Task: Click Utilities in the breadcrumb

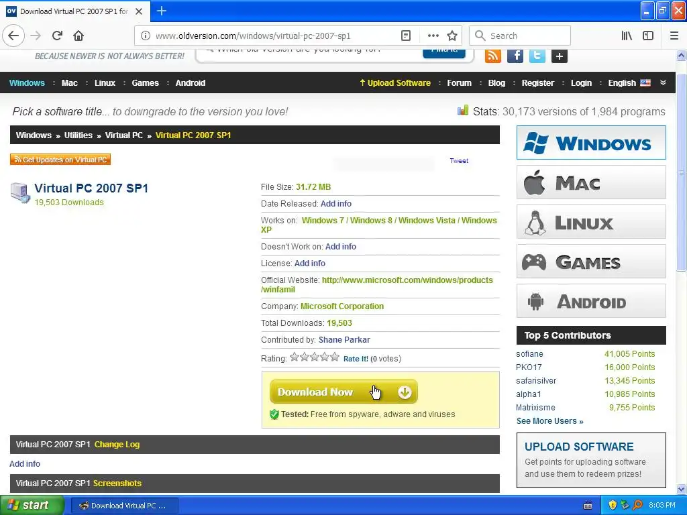Action: [x=78, y=135]
